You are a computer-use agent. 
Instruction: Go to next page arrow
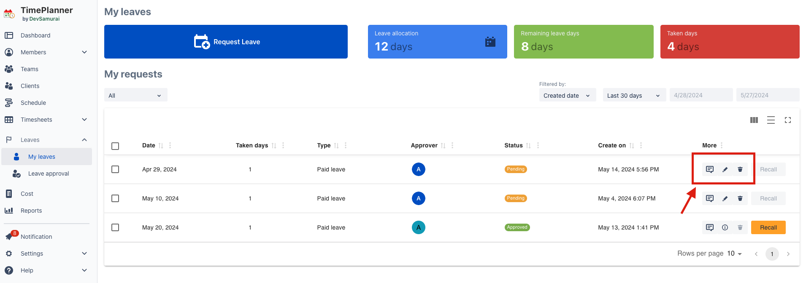pos(788,254)
